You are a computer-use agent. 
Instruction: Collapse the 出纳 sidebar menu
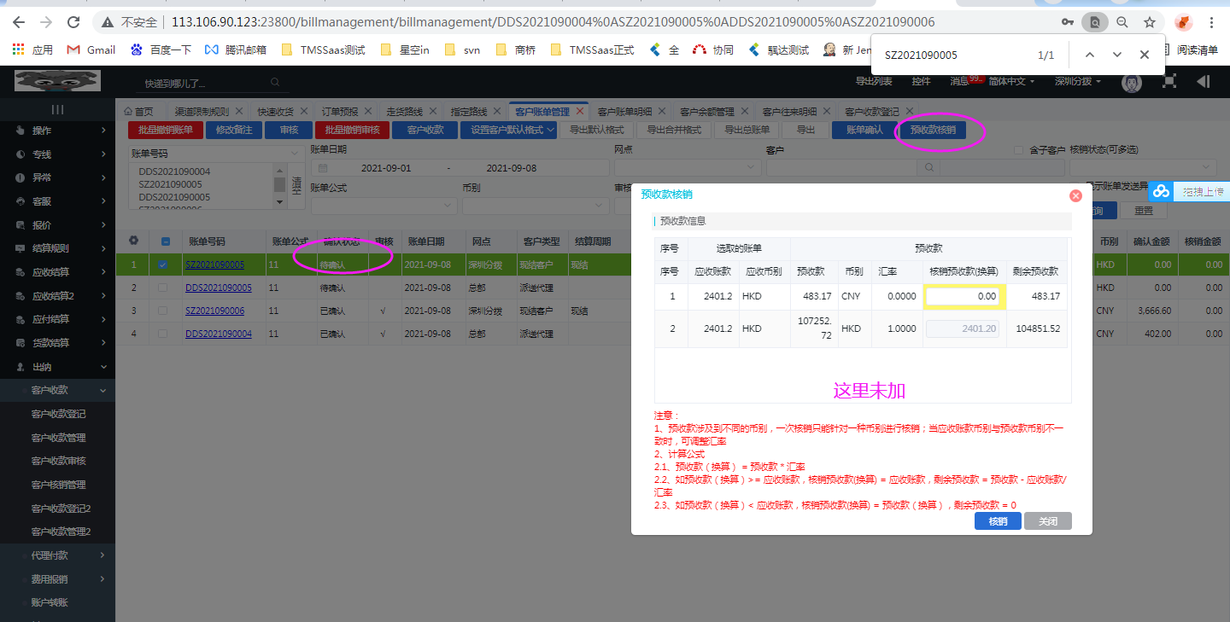pos(57,367)
